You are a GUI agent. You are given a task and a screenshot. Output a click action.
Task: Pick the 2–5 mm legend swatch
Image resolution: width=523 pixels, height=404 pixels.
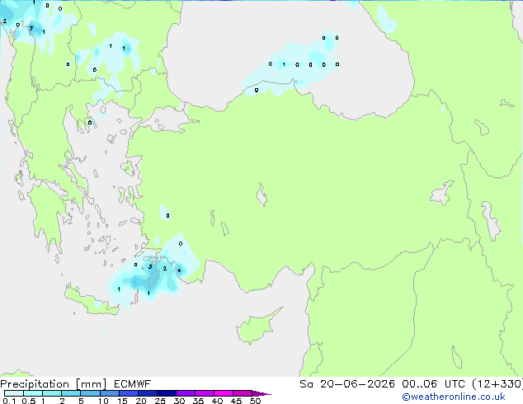point(71,393)
